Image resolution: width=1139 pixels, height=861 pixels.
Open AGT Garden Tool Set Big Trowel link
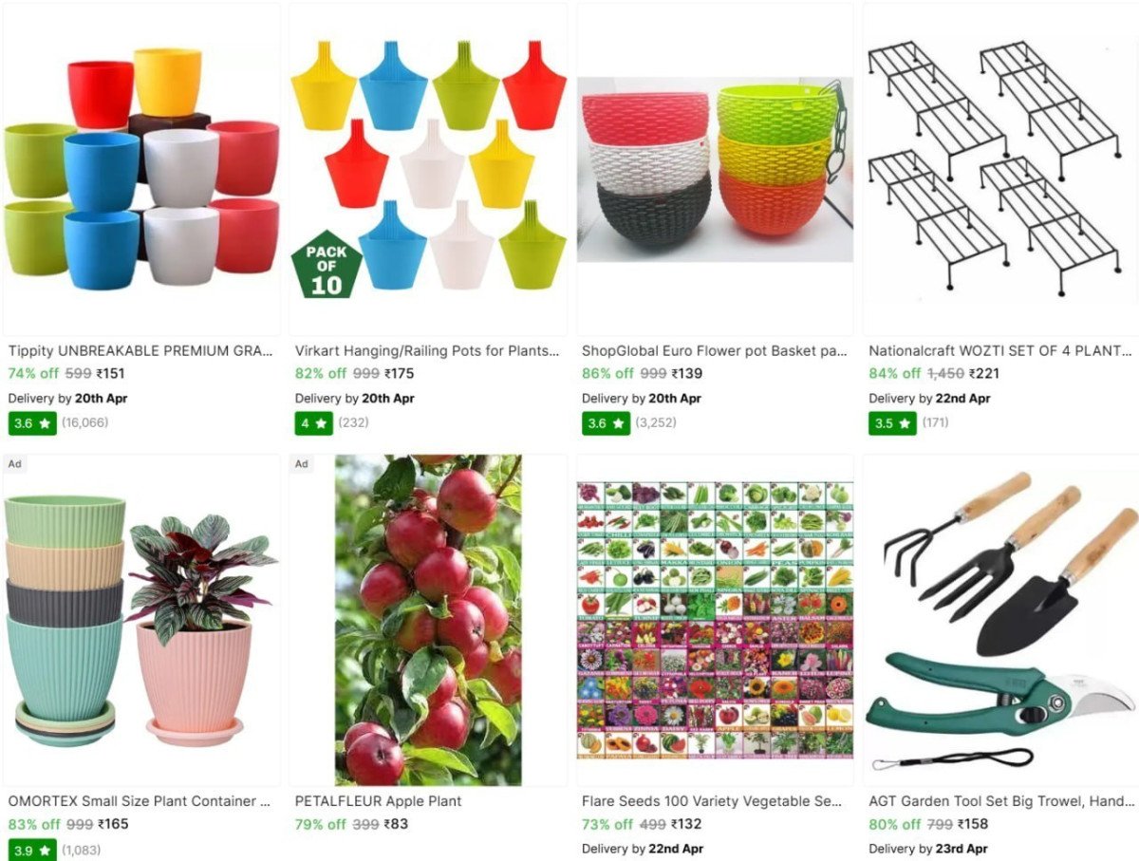(x=1000, y=801)
